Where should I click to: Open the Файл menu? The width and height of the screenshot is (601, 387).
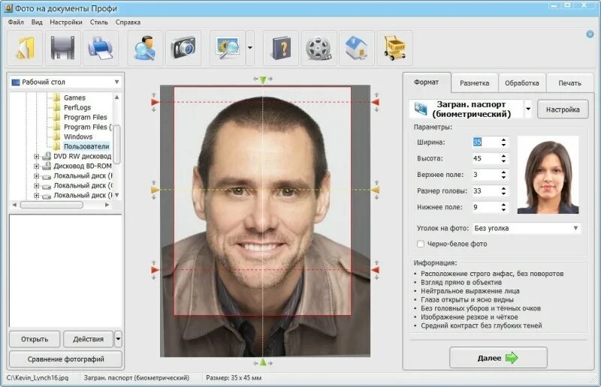click(16, 22)
